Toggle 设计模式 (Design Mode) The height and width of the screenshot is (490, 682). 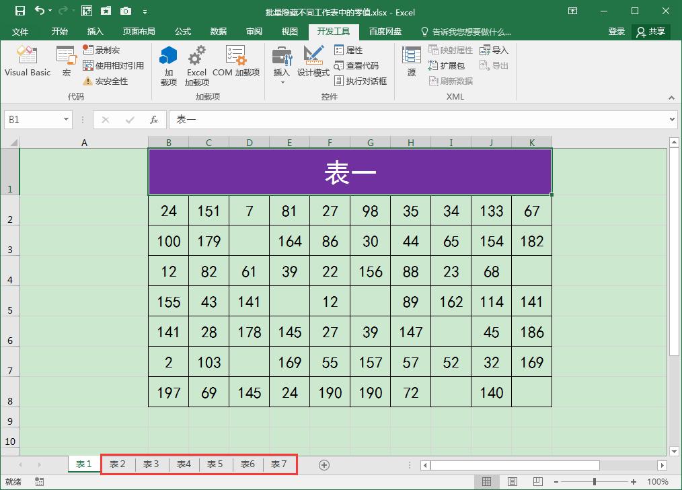(314, 63)
